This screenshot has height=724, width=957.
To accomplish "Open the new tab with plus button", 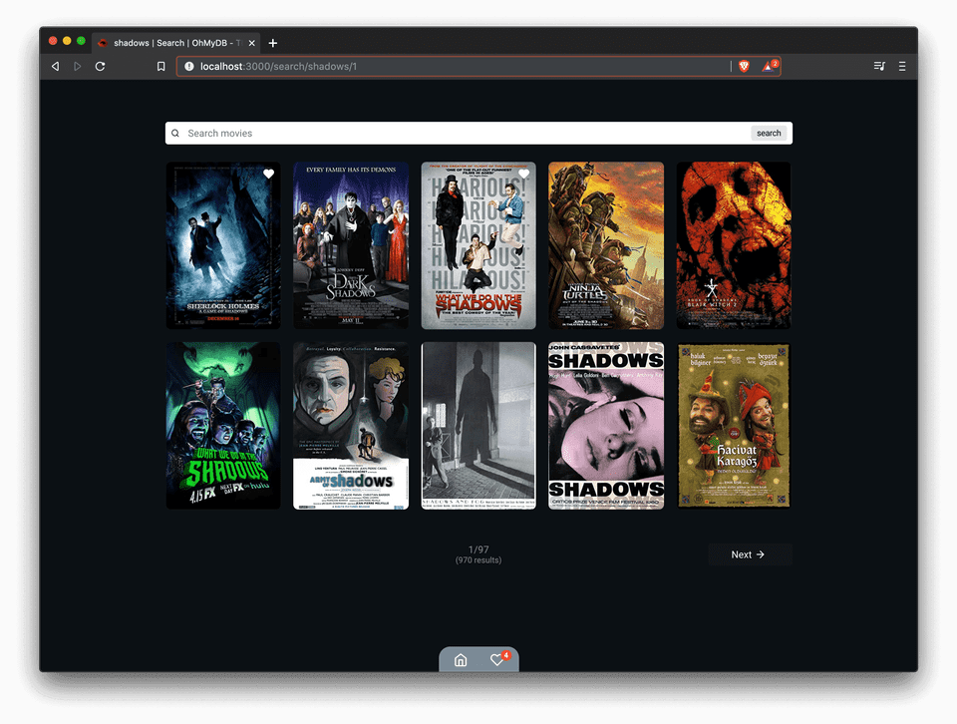I will coord(273,43).
